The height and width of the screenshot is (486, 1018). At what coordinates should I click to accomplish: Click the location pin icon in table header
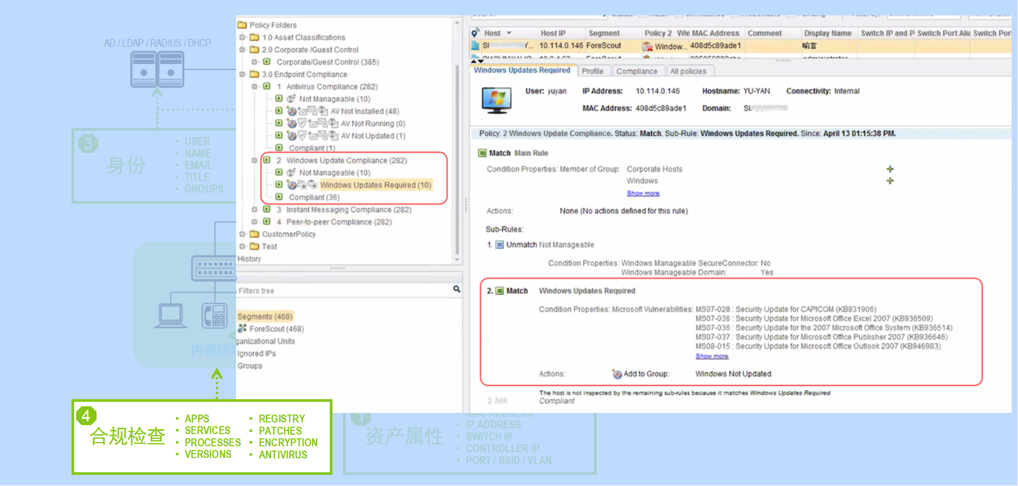coord(475,33)
